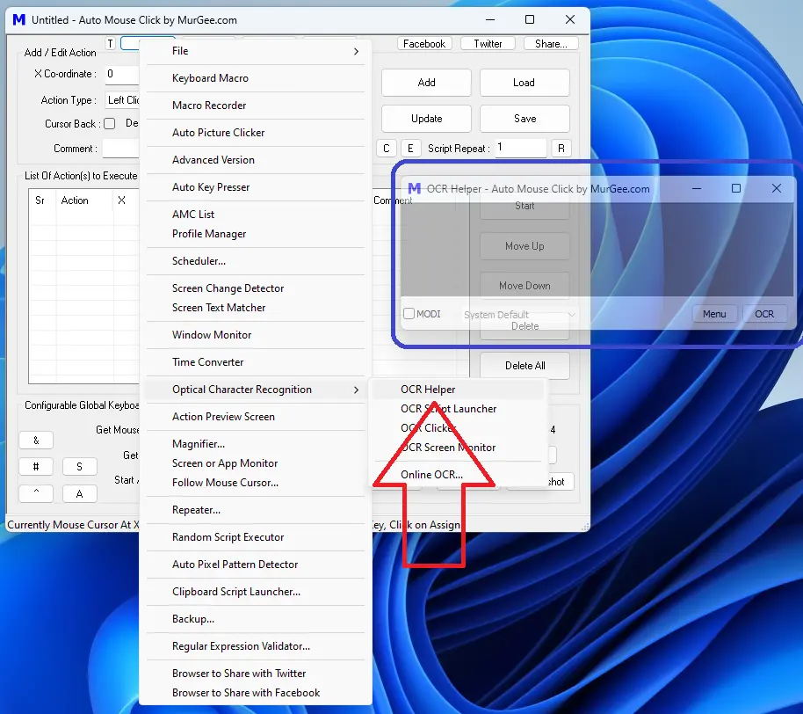
Task: Open System Default dropdown in OCR Helper
Action: click(x=518, y=314)
